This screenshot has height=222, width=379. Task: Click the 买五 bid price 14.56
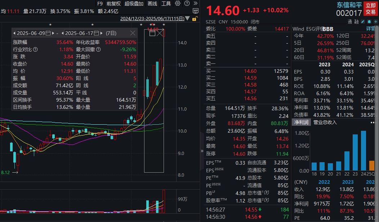click(x=250, y=98)
